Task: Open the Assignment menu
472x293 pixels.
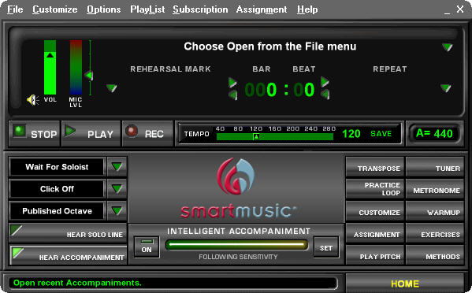Action: click(x=262, y=9)
